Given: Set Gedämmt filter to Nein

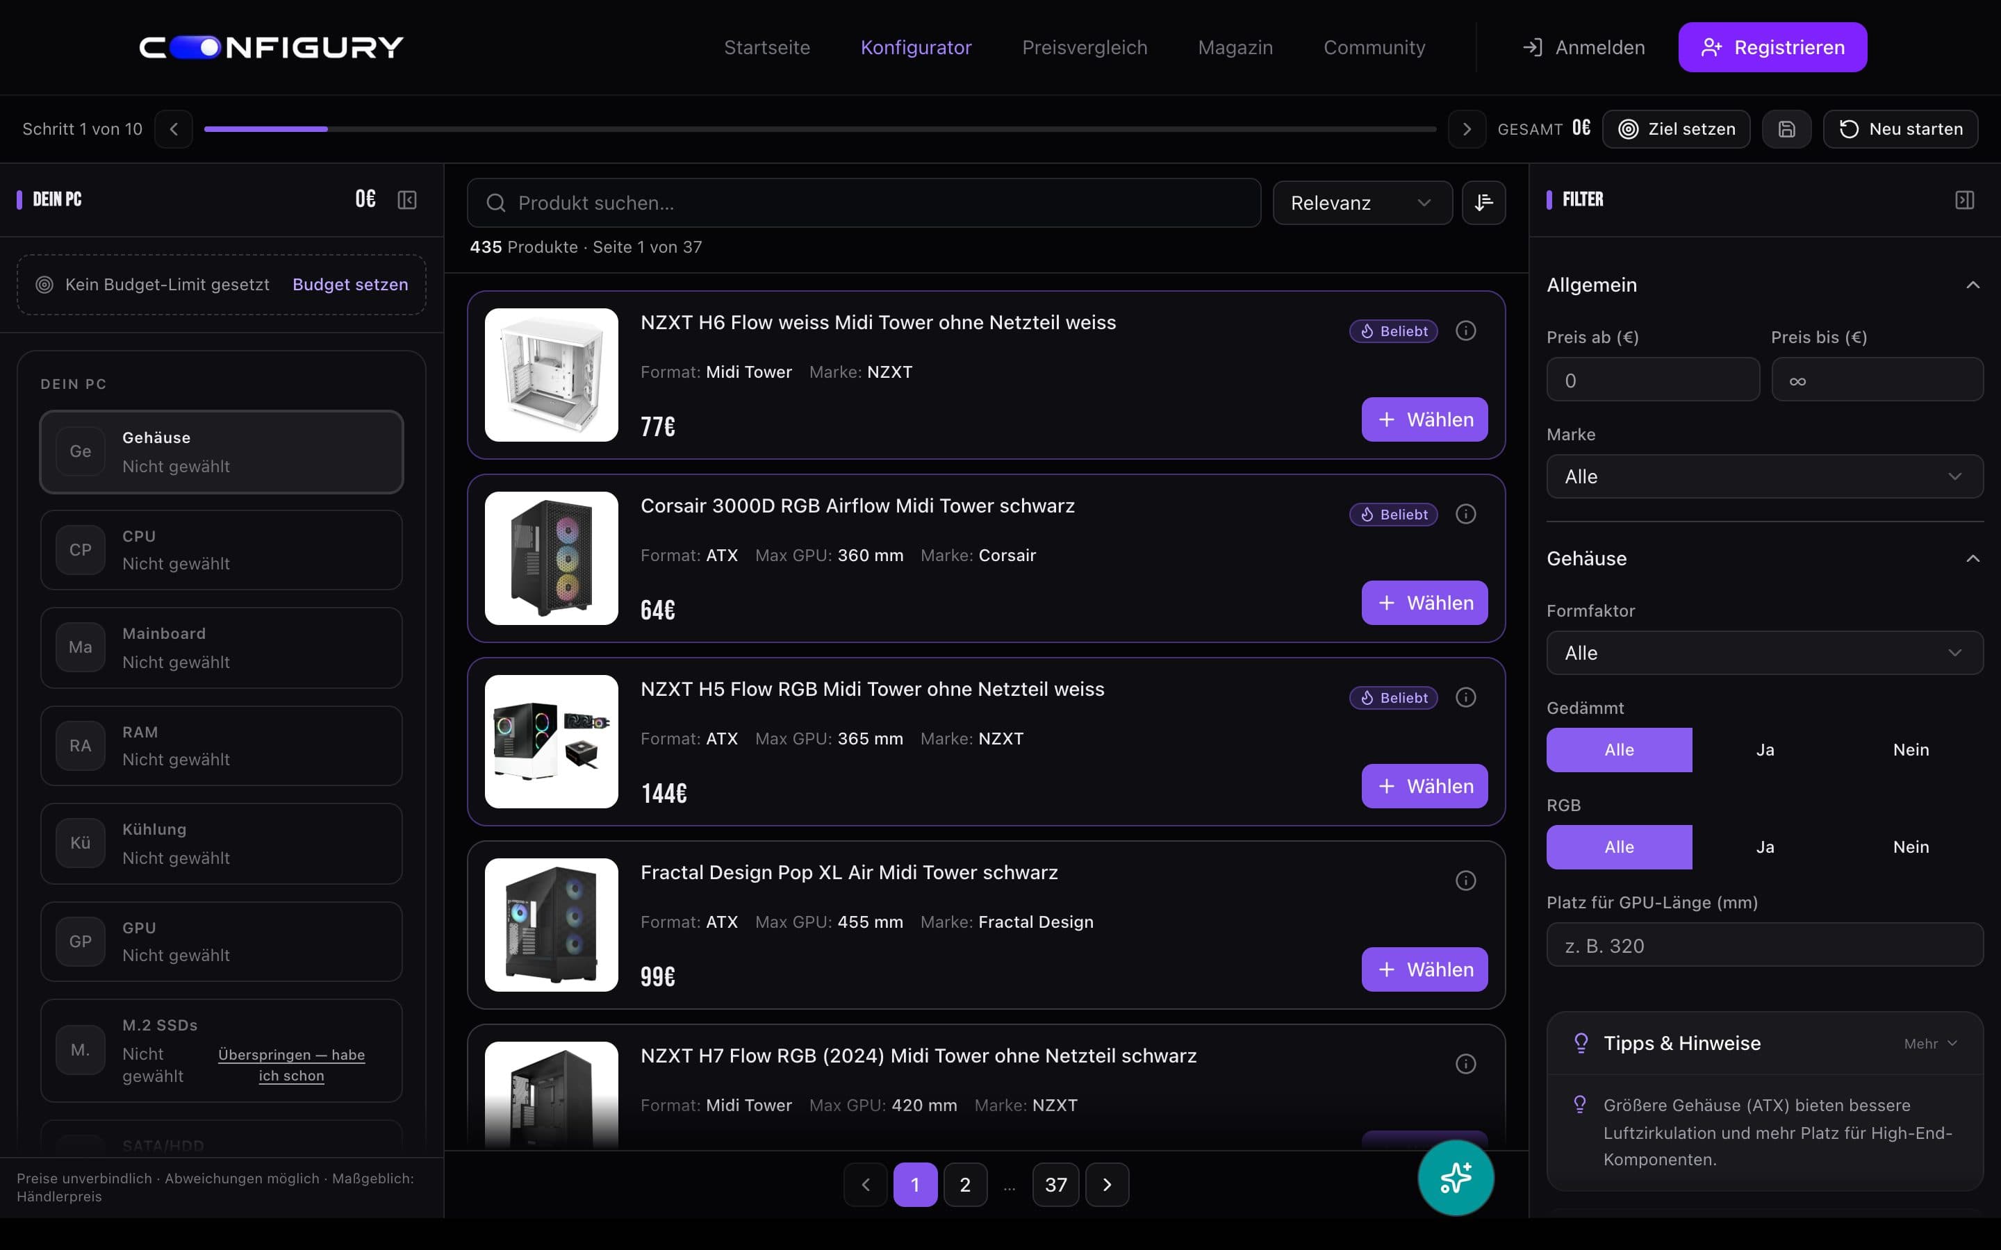Looking at the screenshot, I should click(x=1911, y=750).
